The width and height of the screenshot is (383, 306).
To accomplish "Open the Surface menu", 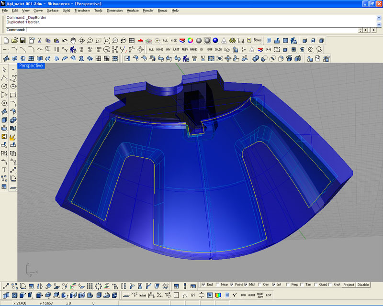I will (x=53, y=10).
